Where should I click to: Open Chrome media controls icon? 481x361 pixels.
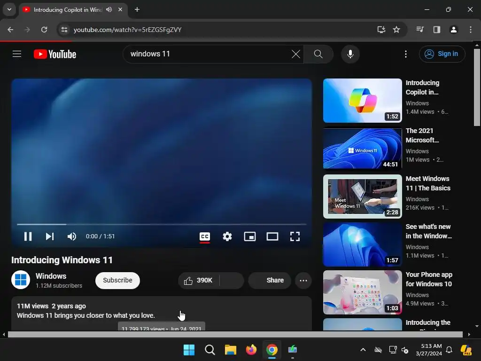point(420,30)
